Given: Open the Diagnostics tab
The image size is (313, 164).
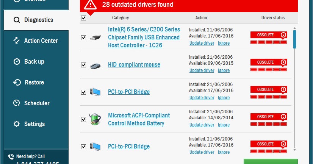Looking at the screenshot, I should pos(38,20).
